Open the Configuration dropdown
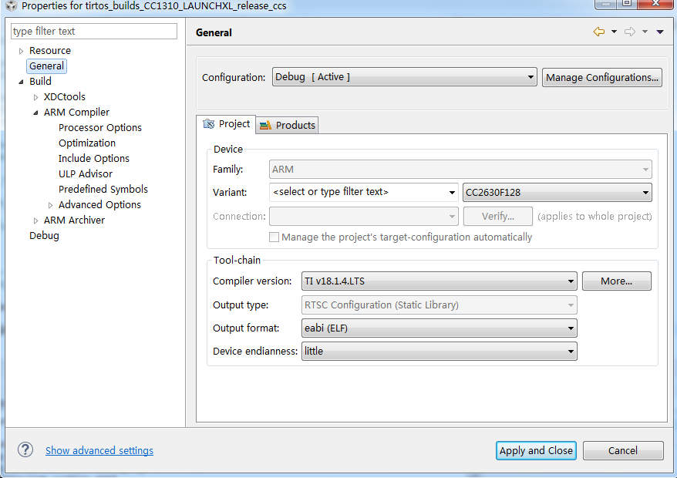 (405, 77)
